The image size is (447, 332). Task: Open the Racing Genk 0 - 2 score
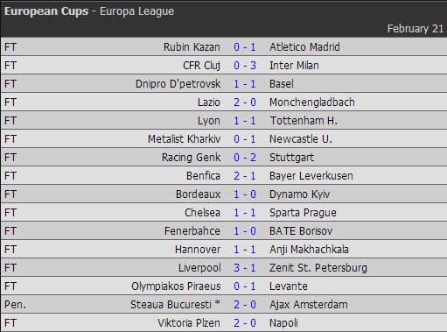click(x=245, y=158)
